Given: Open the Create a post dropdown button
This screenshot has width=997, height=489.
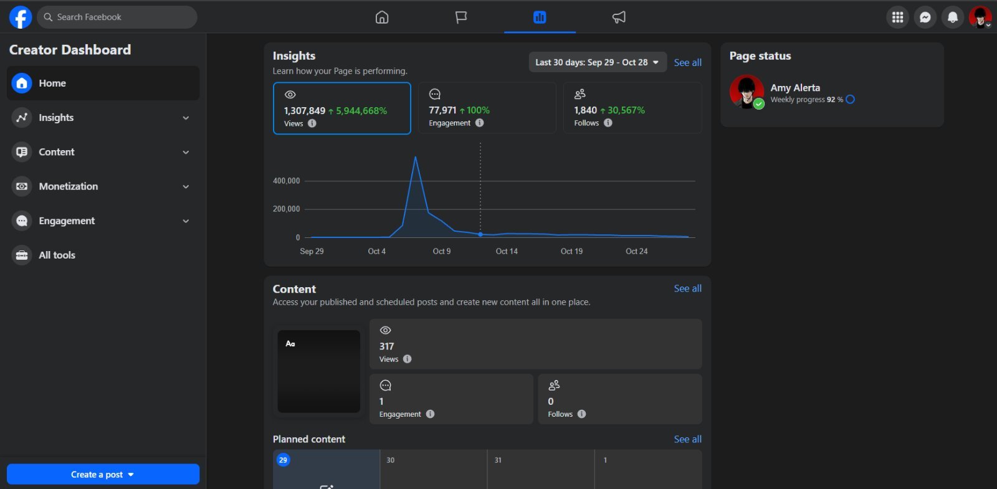Looking at the screenshot, I should pyautogui.click(x=103, y=475).
